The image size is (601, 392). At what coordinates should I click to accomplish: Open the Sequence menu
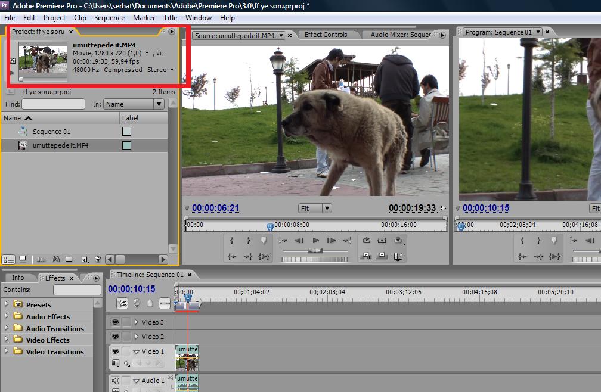pyautogui.click(x=109, y=18)
